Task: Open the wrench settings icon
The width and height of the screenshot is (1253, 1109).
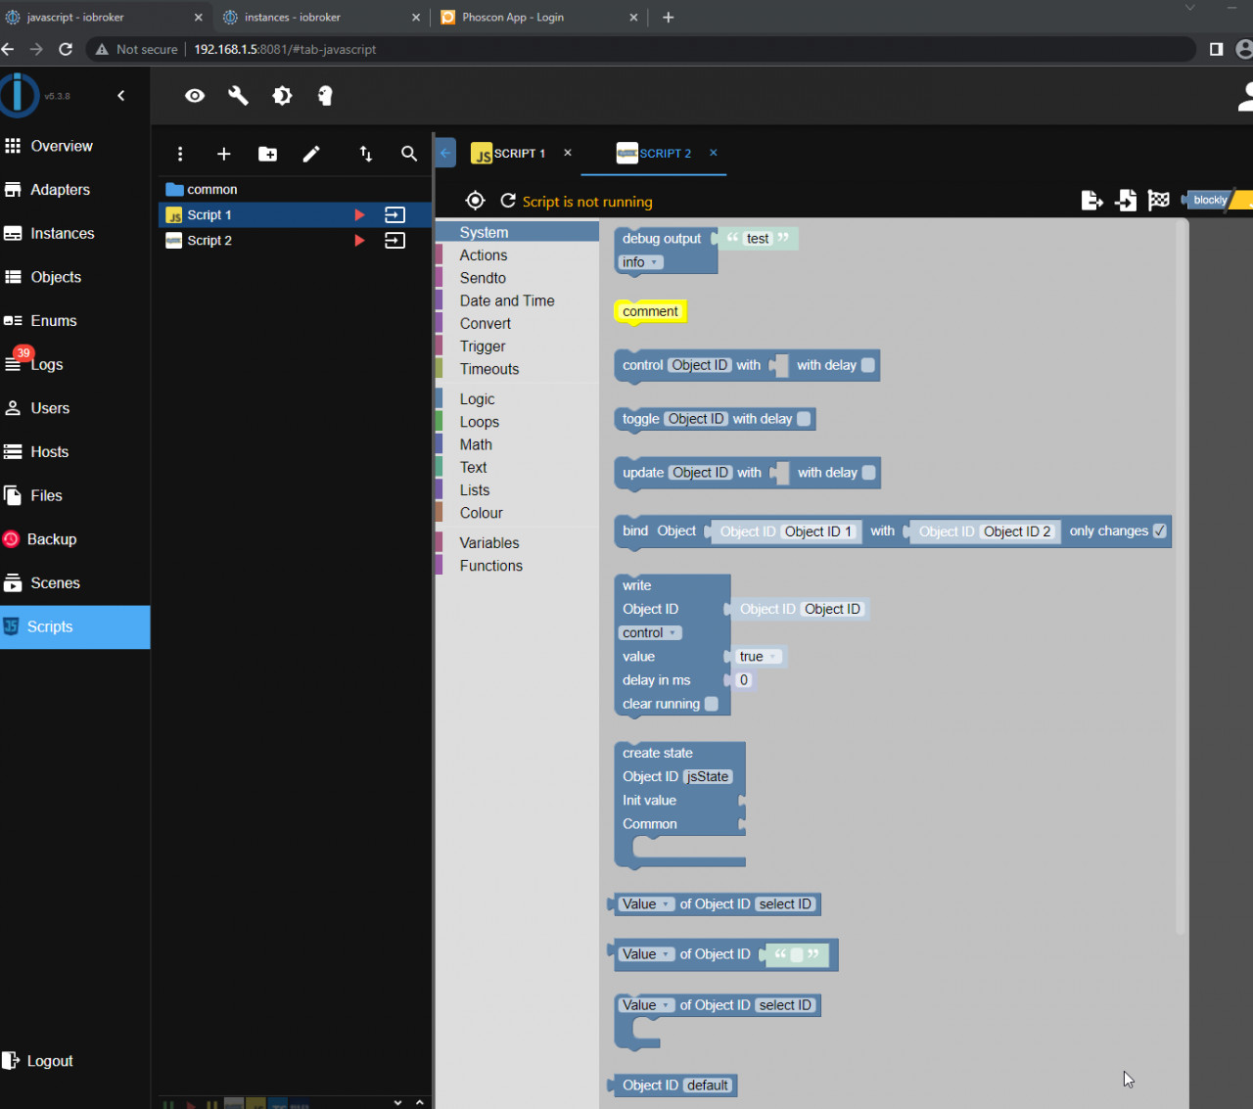Action: click(x=238, y=96)
